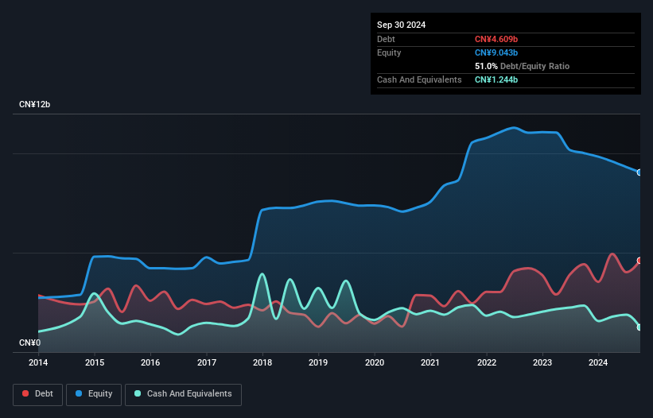
Task: Click the 2024 x-axis label
Action: pos(598,362)
